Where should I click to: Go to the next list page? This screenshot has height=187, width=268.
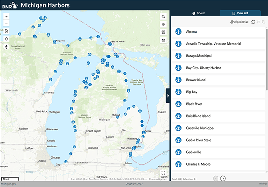(223, 179)
